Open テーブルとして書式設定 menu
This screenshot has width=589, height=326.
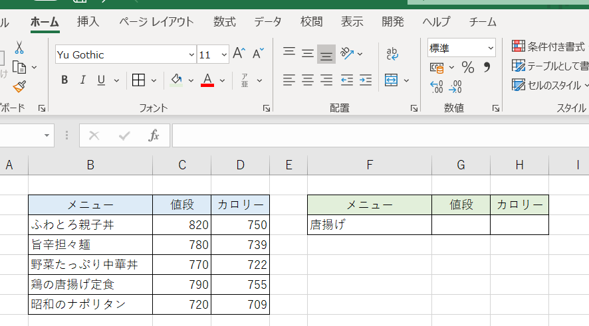550,66
